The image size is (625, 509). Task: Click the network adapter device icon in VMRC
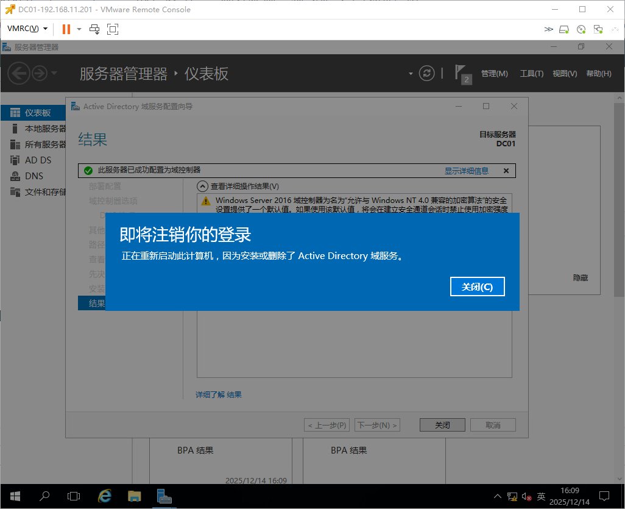click(x=598, y=29)
